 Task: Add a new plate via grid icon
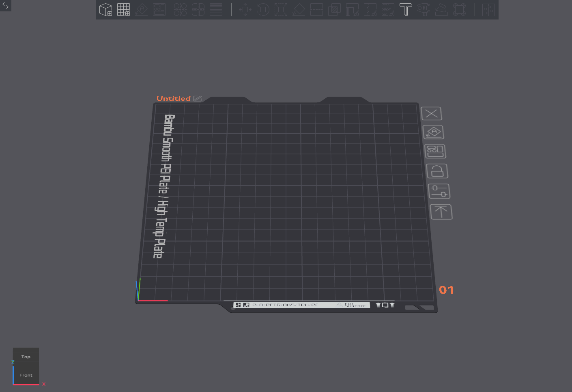[124, 9]
